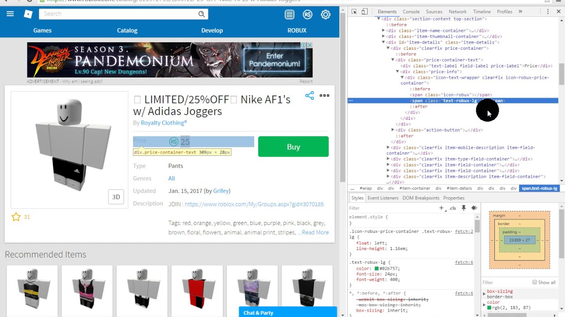Open the ROBUX nav item

[x=297, y=30]
